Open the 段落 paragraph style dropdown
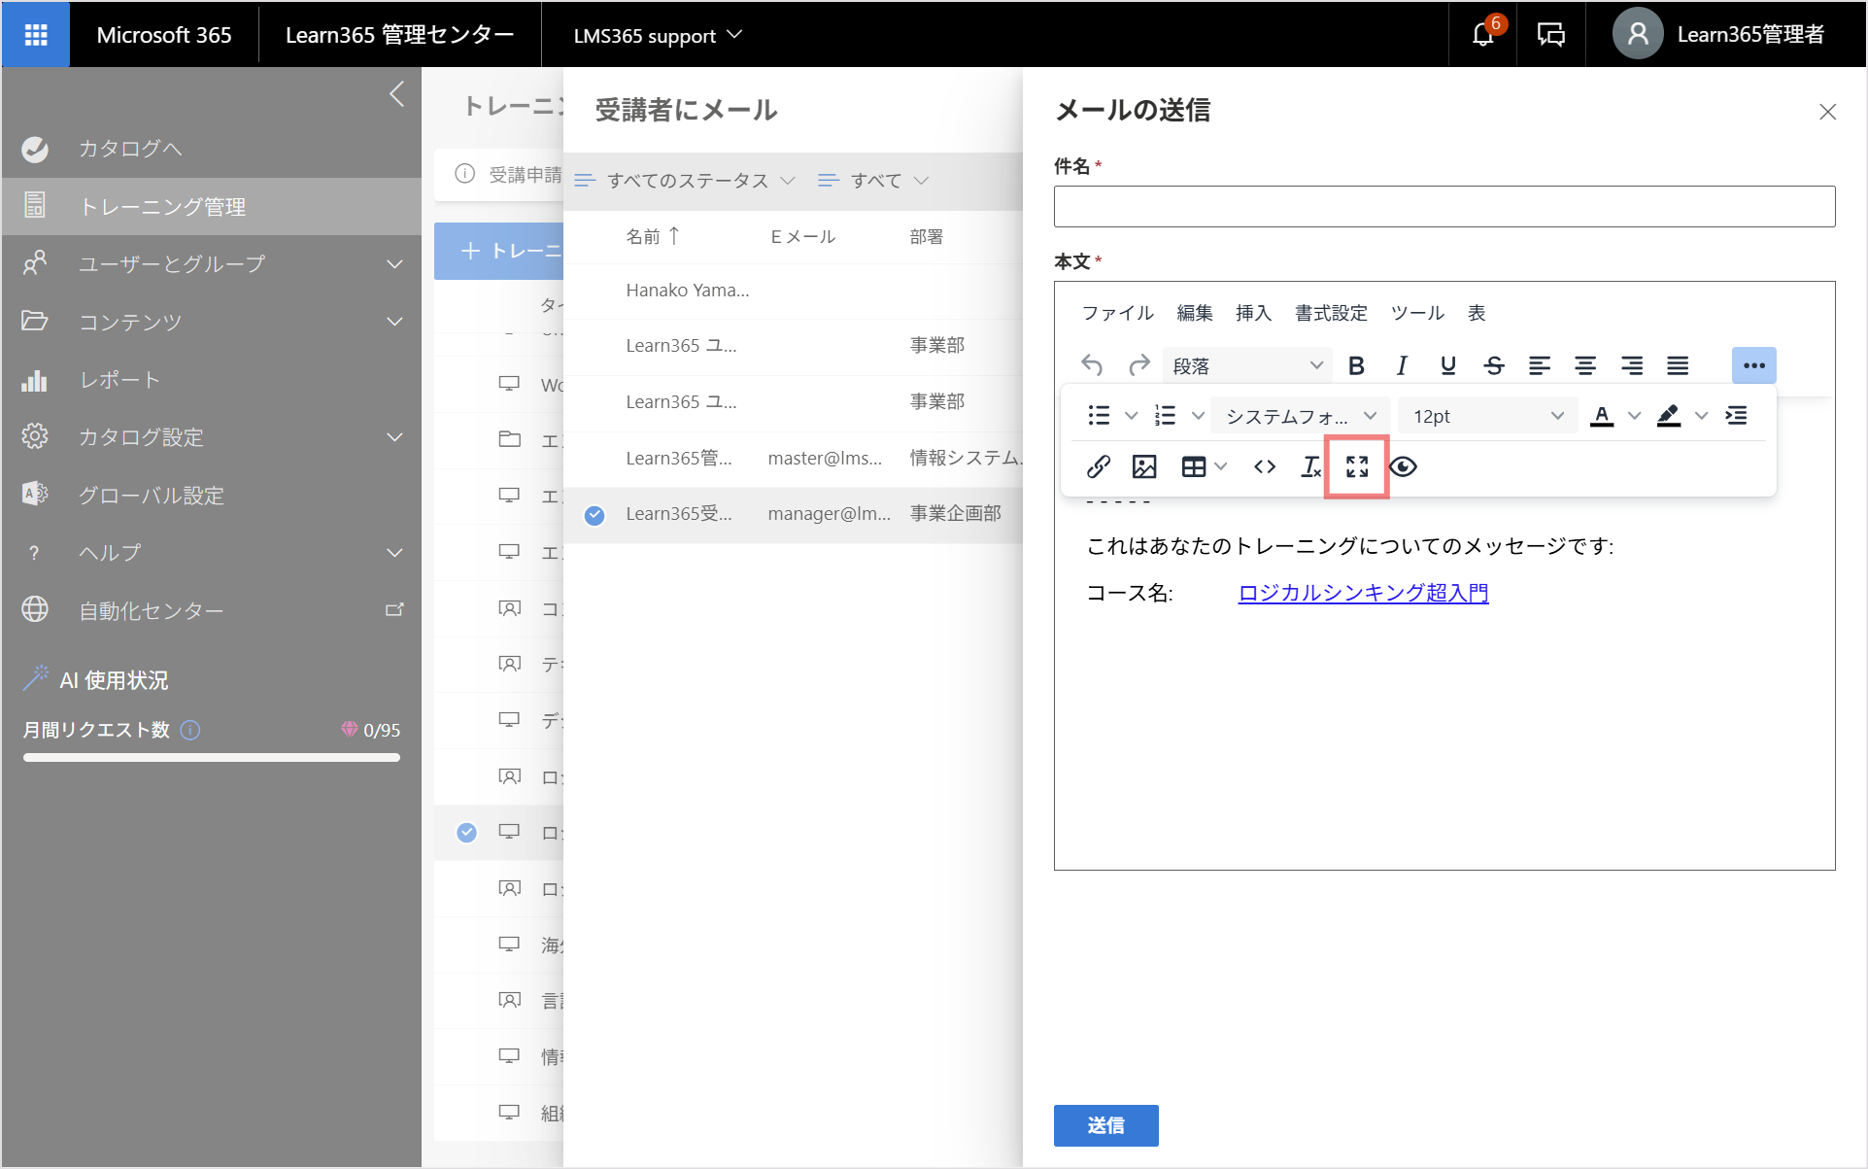Image resolution: width=1868 pixels, height=1169 pixels. (1247, 366)
